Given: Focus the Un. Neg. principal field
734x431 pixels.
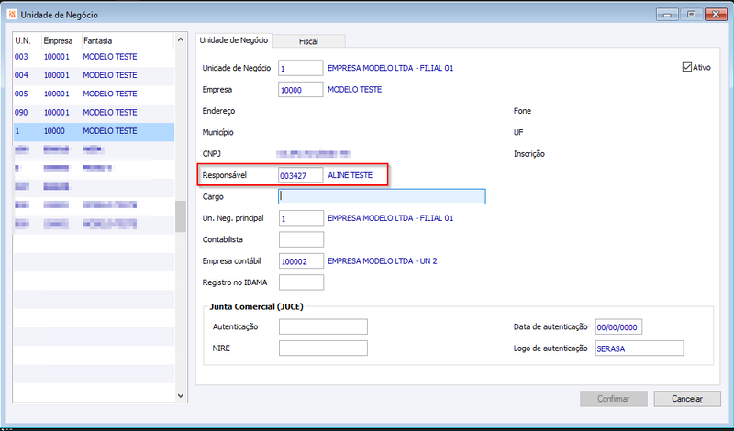Looking at the screenshot, I should (x=301, y=218).
